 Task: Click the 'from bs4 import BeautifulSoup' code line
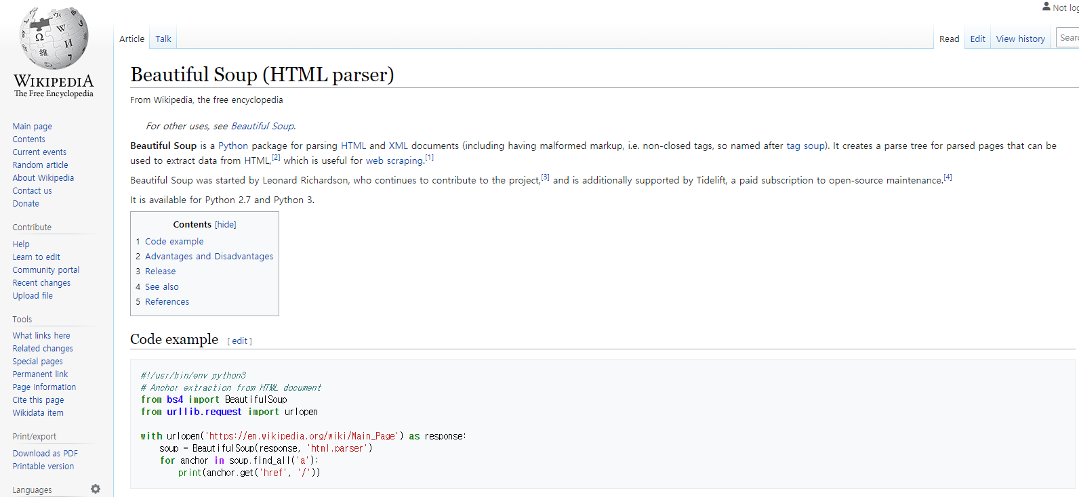(213, 399)
